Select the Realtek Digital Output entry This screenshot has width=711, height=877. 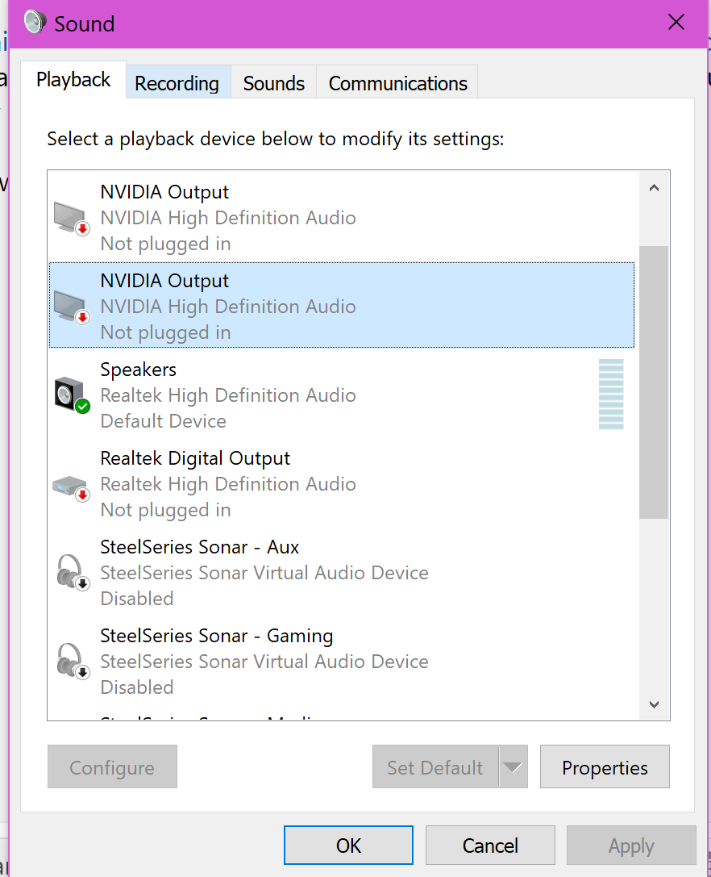342,484
